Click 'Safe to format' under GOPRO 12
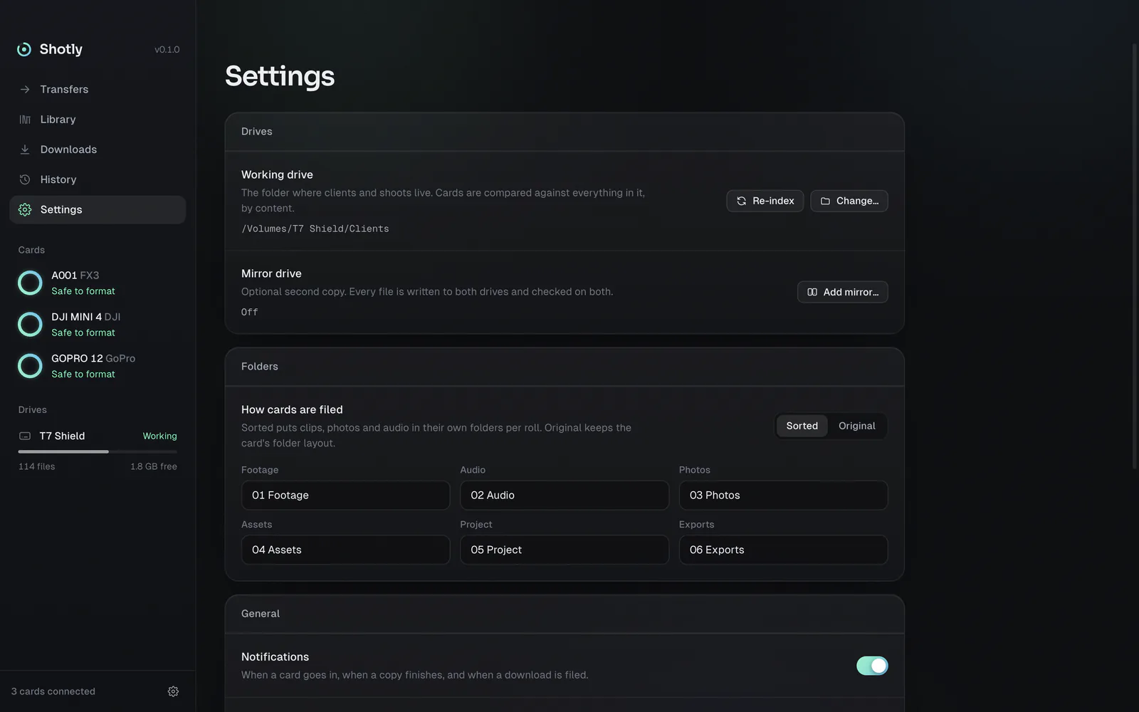This screenshot has width=1139, height=712. (x=83, y=374)
